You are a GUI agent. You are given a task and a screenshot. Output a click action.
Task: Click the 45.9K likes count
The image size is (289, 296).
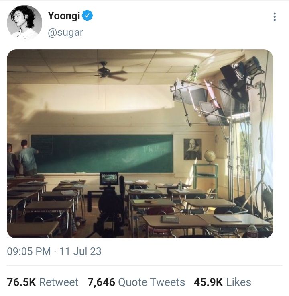click(208, 282)
